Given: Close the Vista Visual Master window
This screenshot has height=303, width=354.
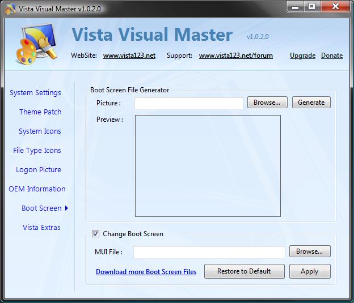Looking at the screenshot, I should click(335, 7).
